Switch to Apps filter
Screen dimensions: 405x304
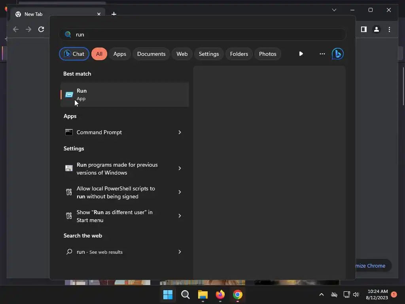pyautogui.click(x=119, y=54)
